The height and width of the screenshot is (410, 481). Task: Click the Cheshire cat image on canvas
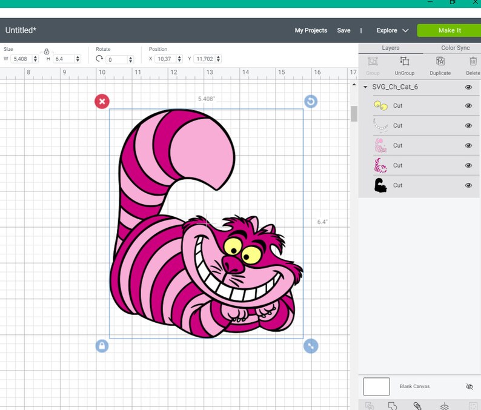click(206, 223)
